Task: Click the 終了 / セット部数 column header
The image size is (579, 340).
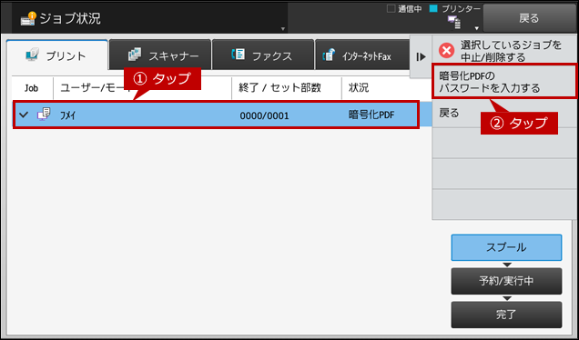Action: pos(279,88)
